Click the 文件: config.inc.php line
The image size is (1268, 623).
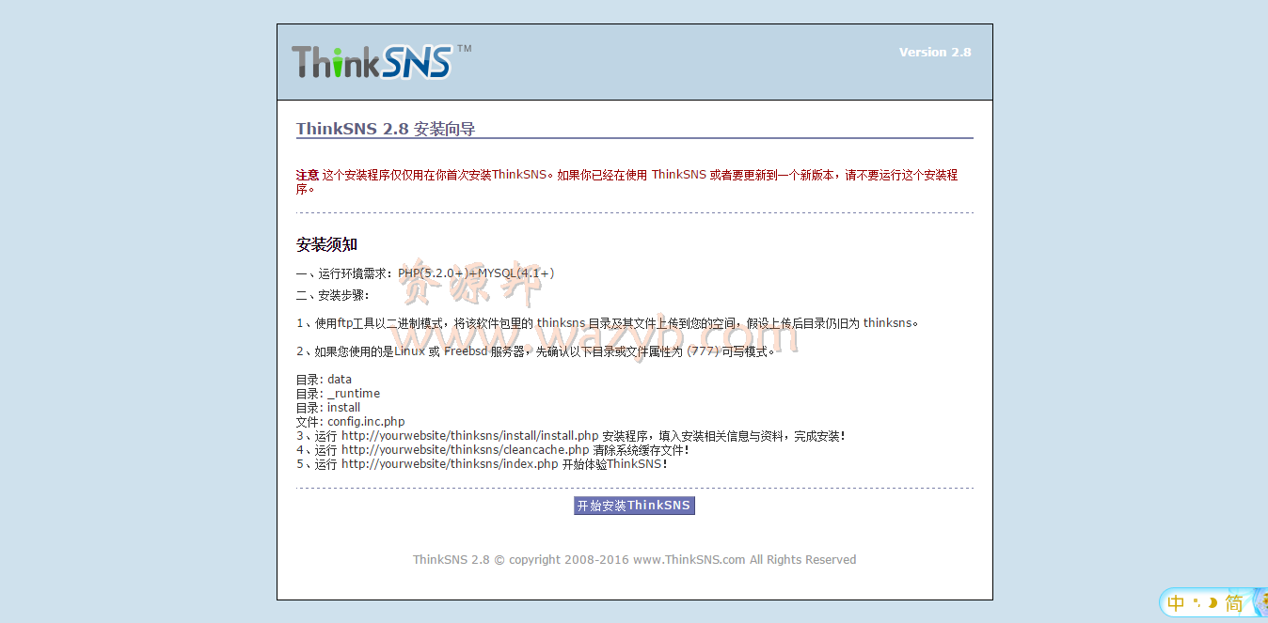(350, 422)
